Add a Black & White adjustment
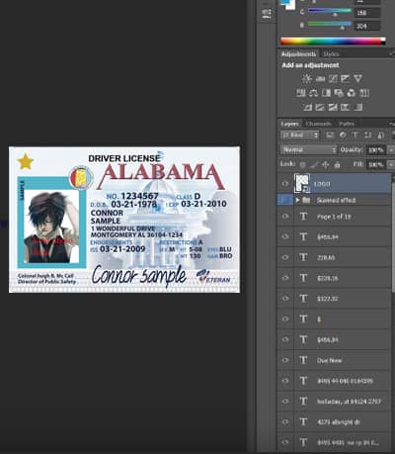The width and height of the screenshot is (395, 454). tap(326, 93)
